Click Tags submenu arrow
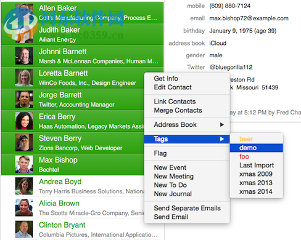 [x=221, y=139]
